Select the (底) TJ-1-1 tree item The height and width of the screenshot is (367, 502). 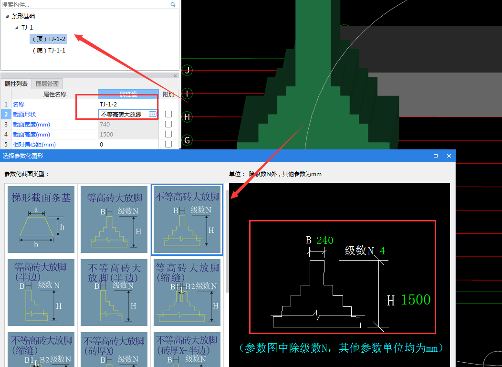point(49,50)
